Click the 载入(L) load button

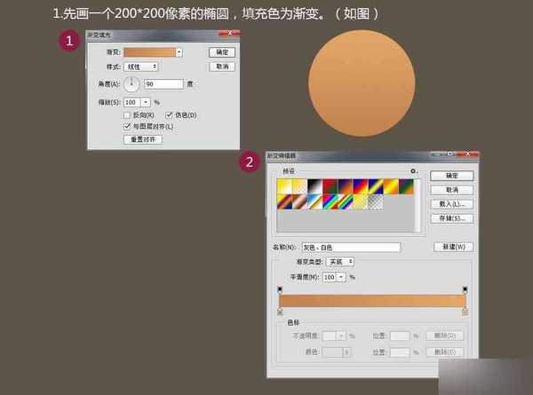[451, 204]
